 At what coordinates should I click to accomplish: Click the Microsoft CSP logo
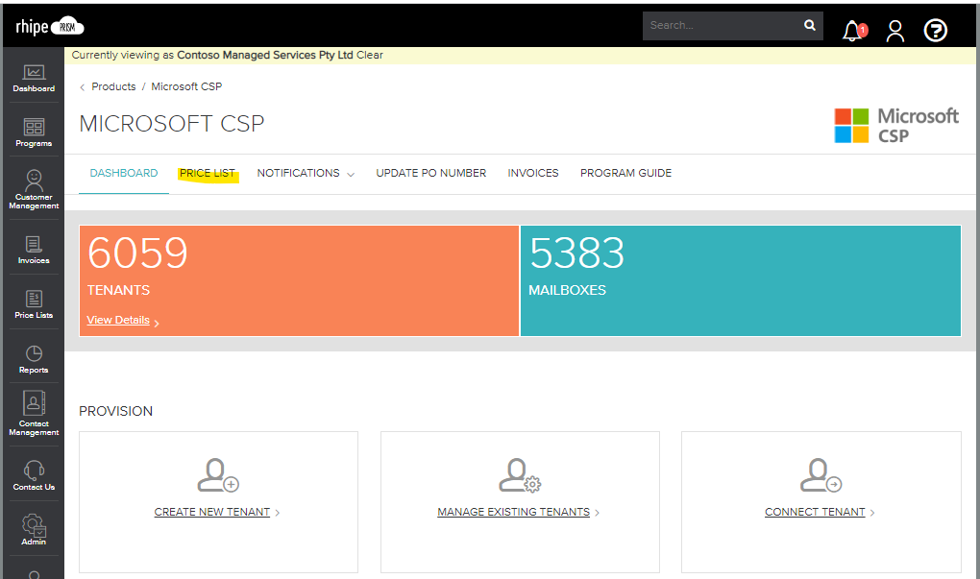(x=895, y=125)
